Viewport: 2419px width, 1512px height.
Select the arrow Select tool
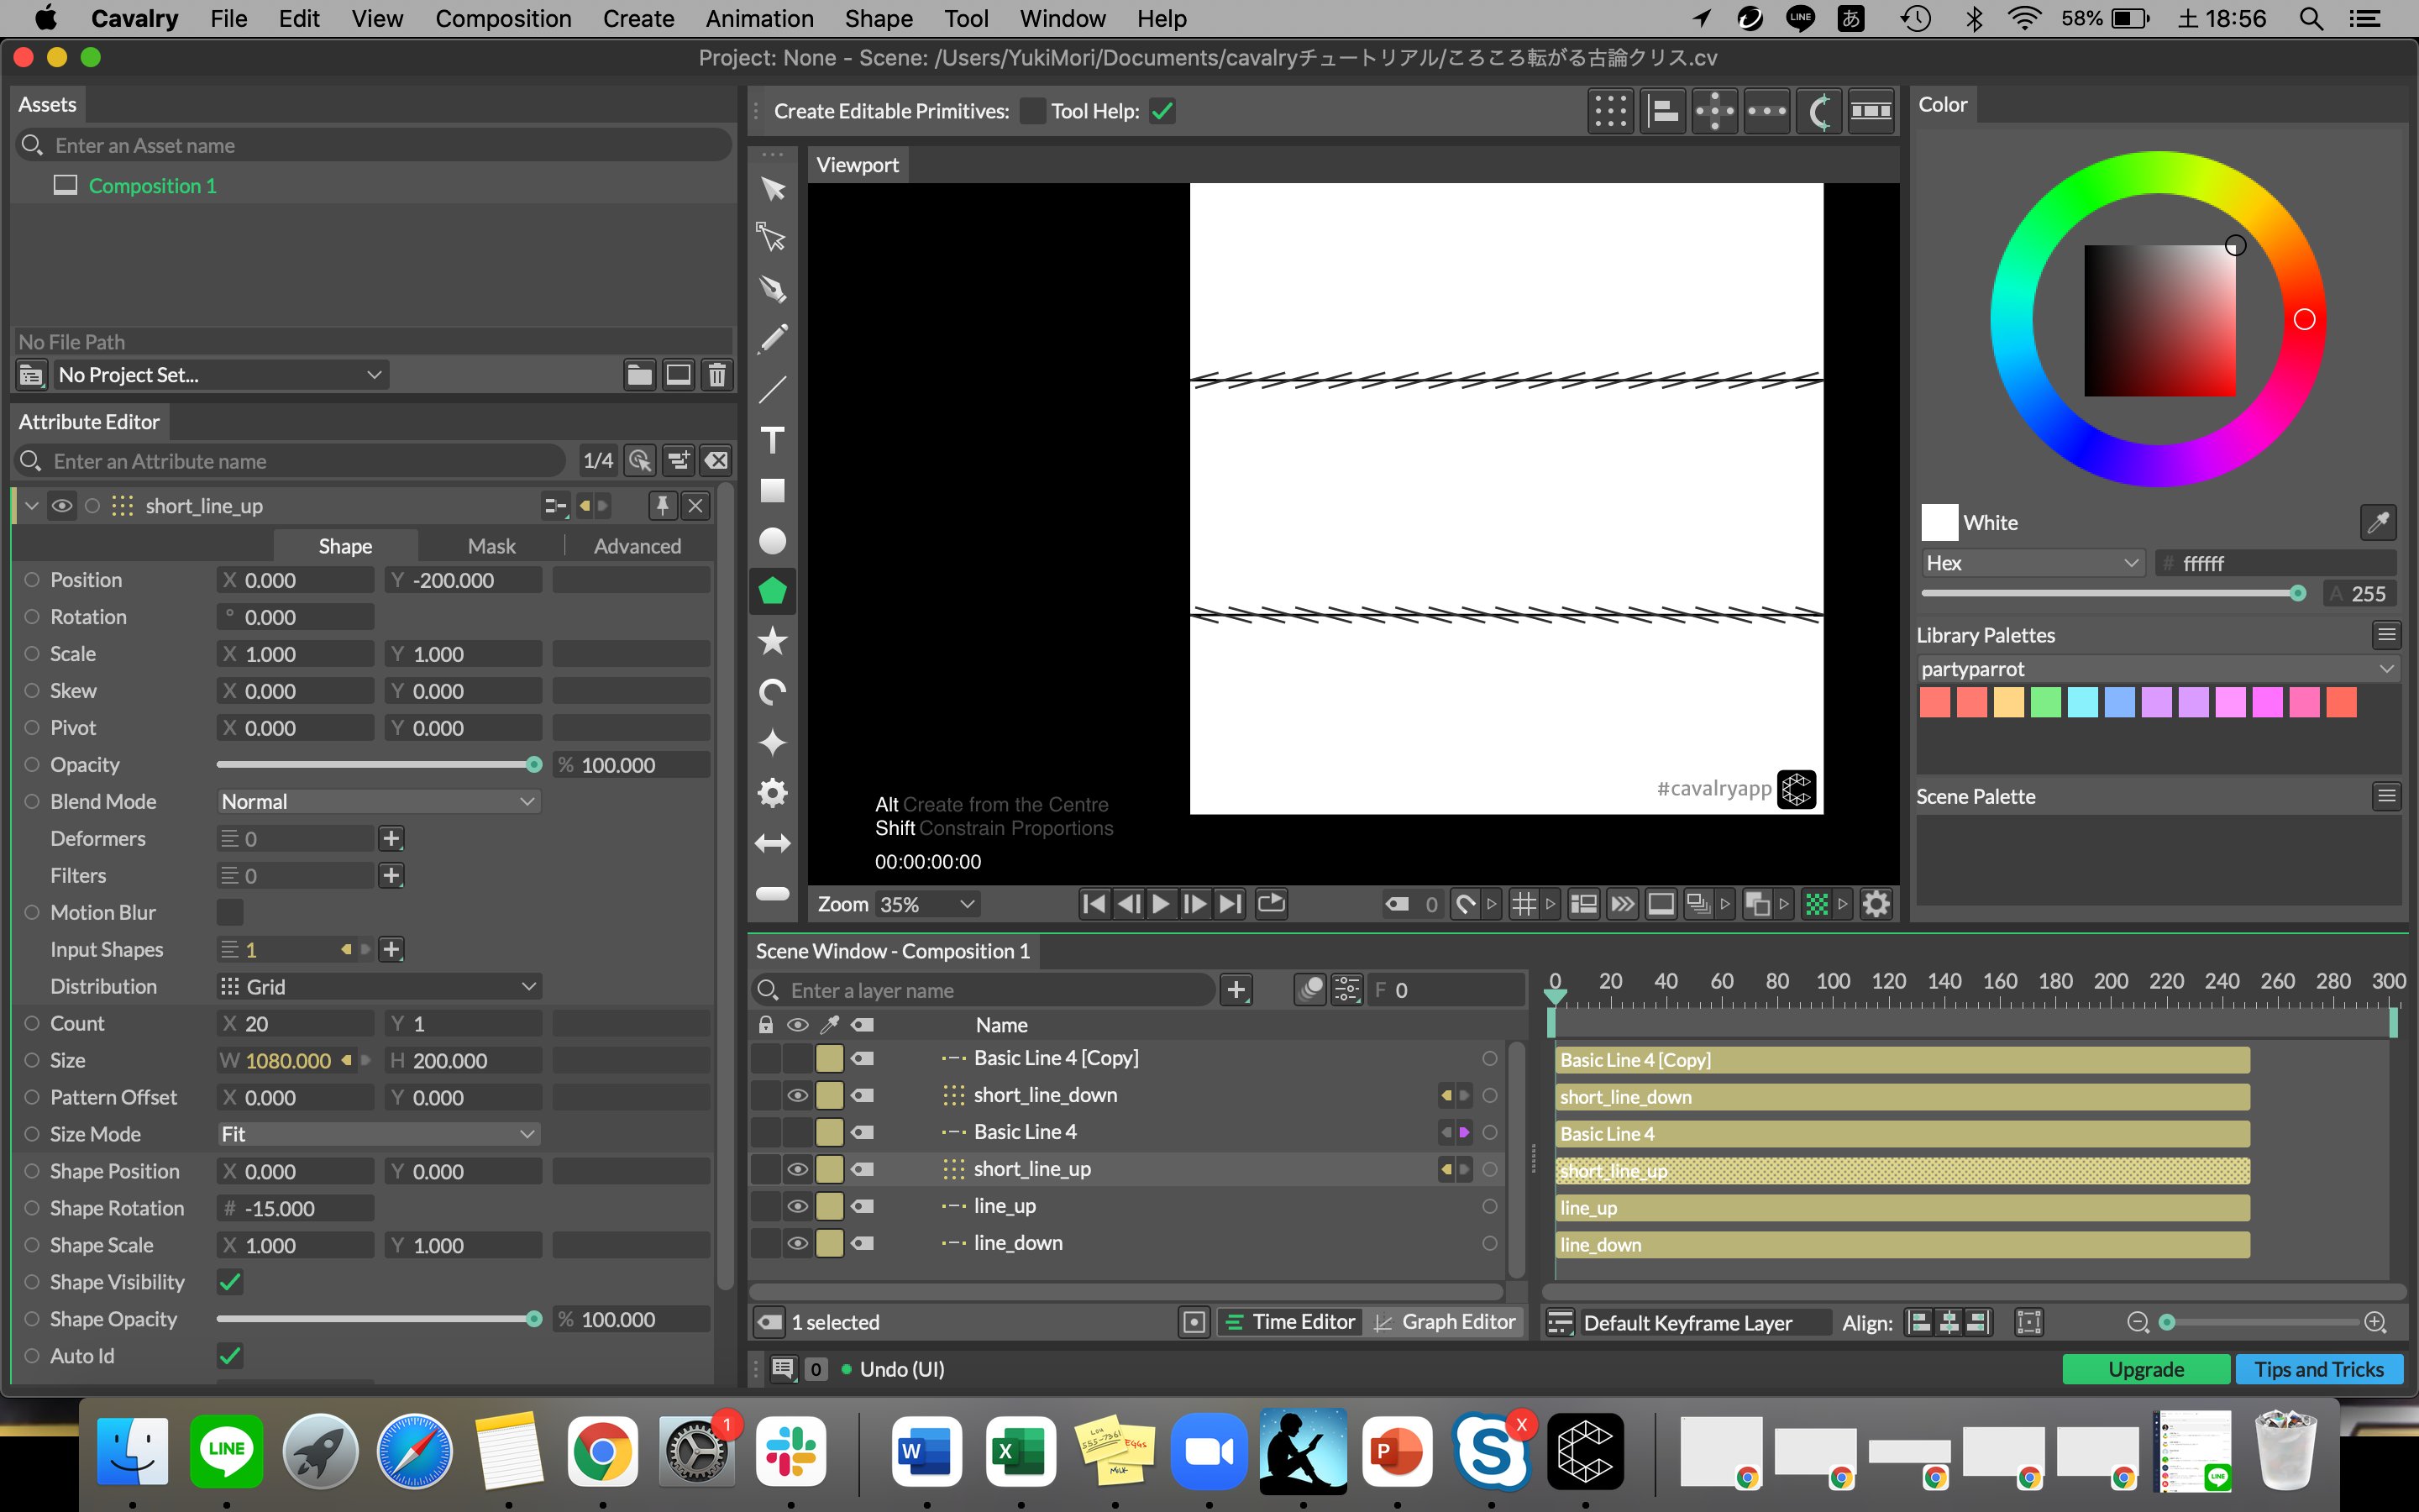click(772, 188)
